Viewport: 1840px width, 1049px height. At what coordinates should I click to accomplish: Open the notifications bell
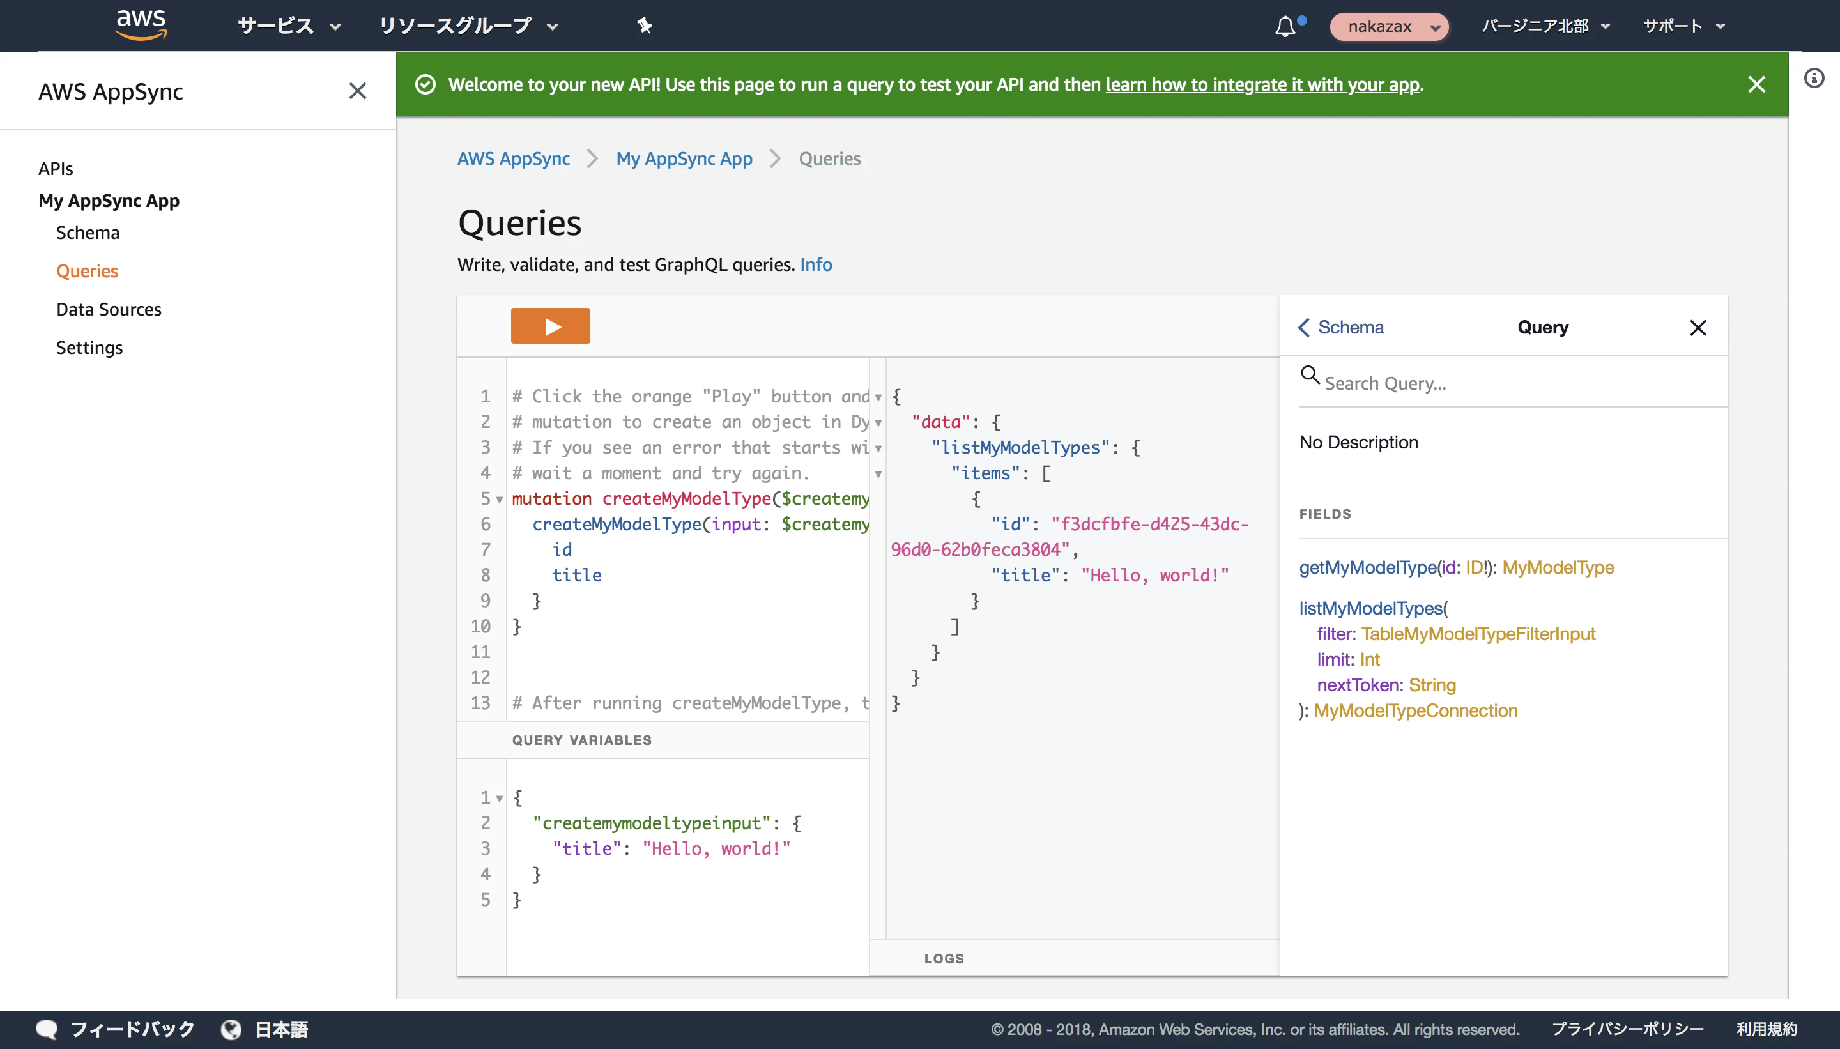click(x=1285, y=27)
